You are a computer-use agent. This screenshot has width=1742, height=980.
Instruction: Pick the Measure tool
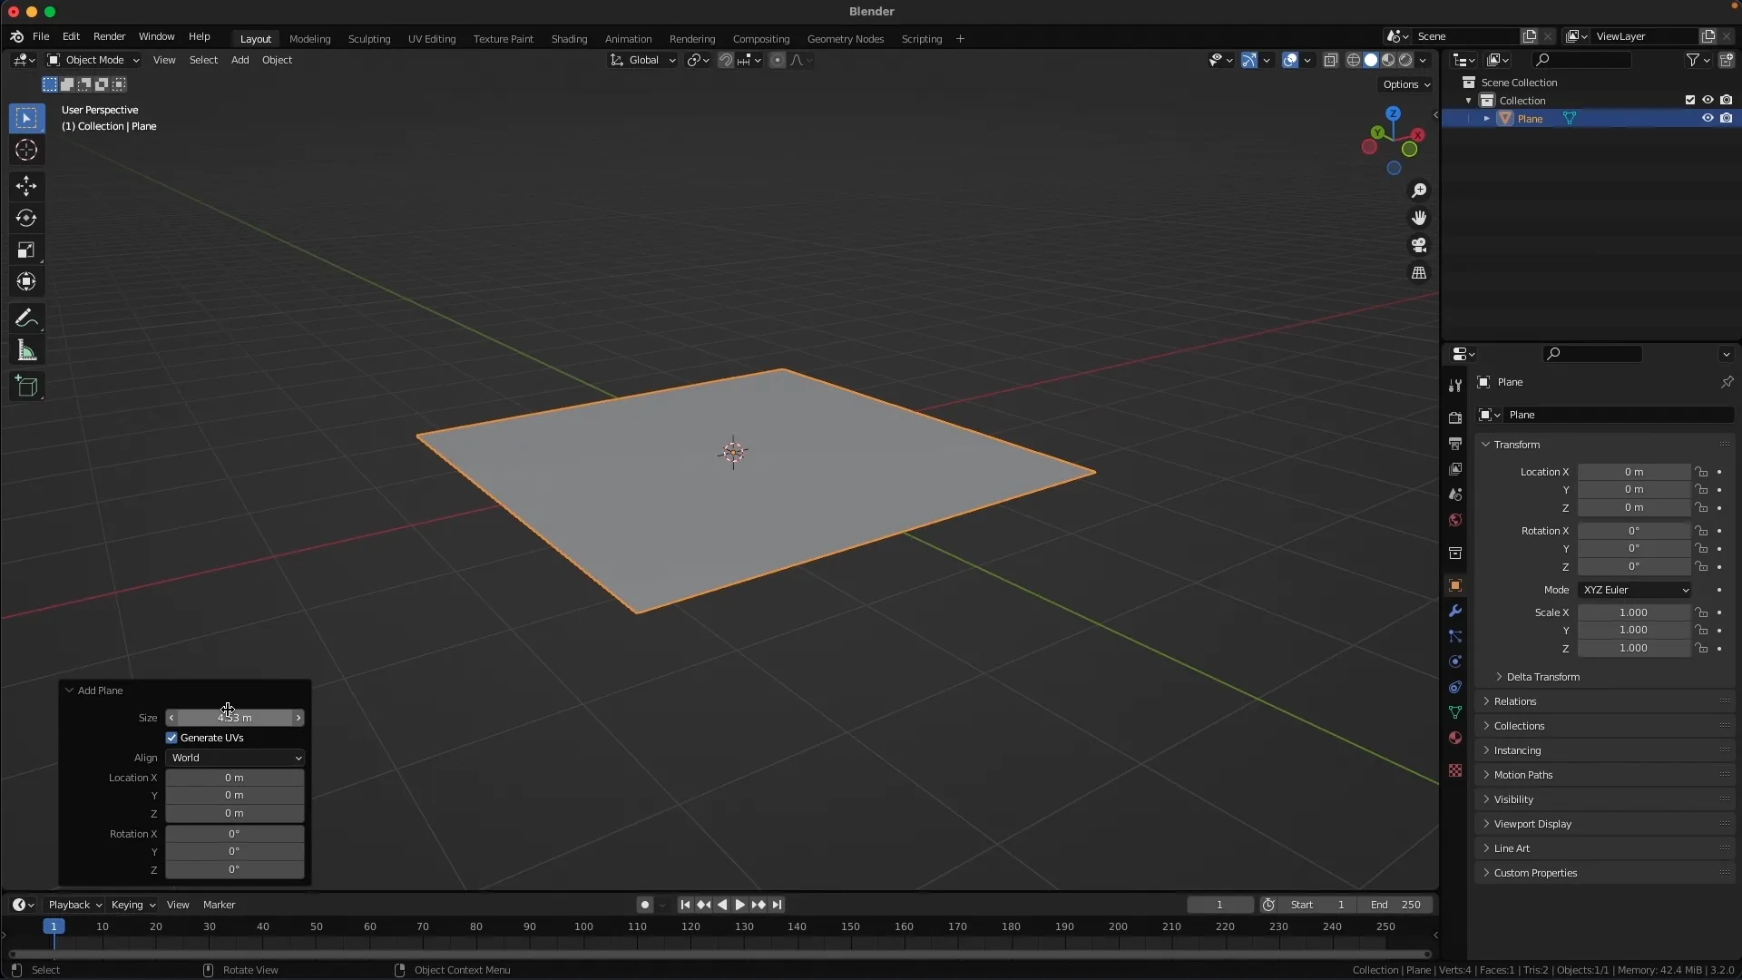[x=26, y=350]
